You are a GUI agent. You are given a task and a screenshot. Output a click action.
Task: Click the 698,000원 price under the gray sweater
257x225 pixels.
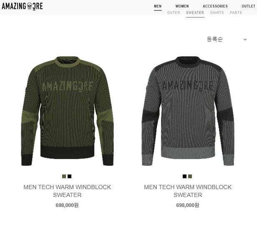[x=188, y=205]
